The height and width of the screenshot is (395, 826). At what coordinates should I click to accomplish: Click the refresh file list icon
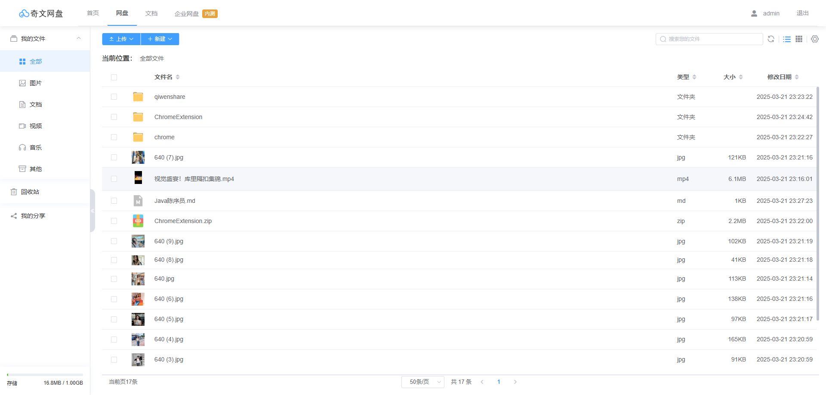[771, 39]
